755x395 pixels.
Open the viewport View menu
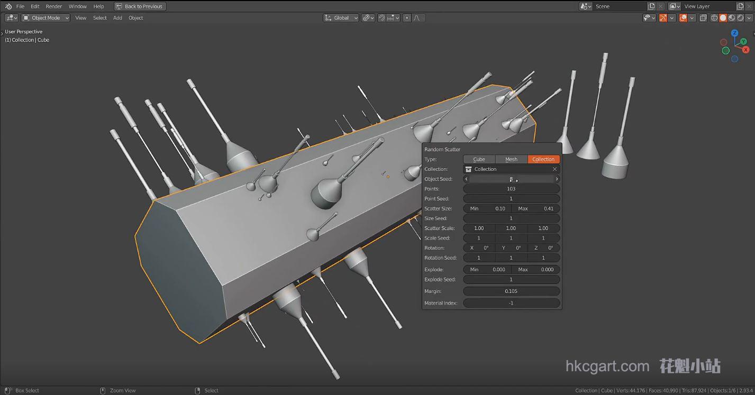[81, 17]
